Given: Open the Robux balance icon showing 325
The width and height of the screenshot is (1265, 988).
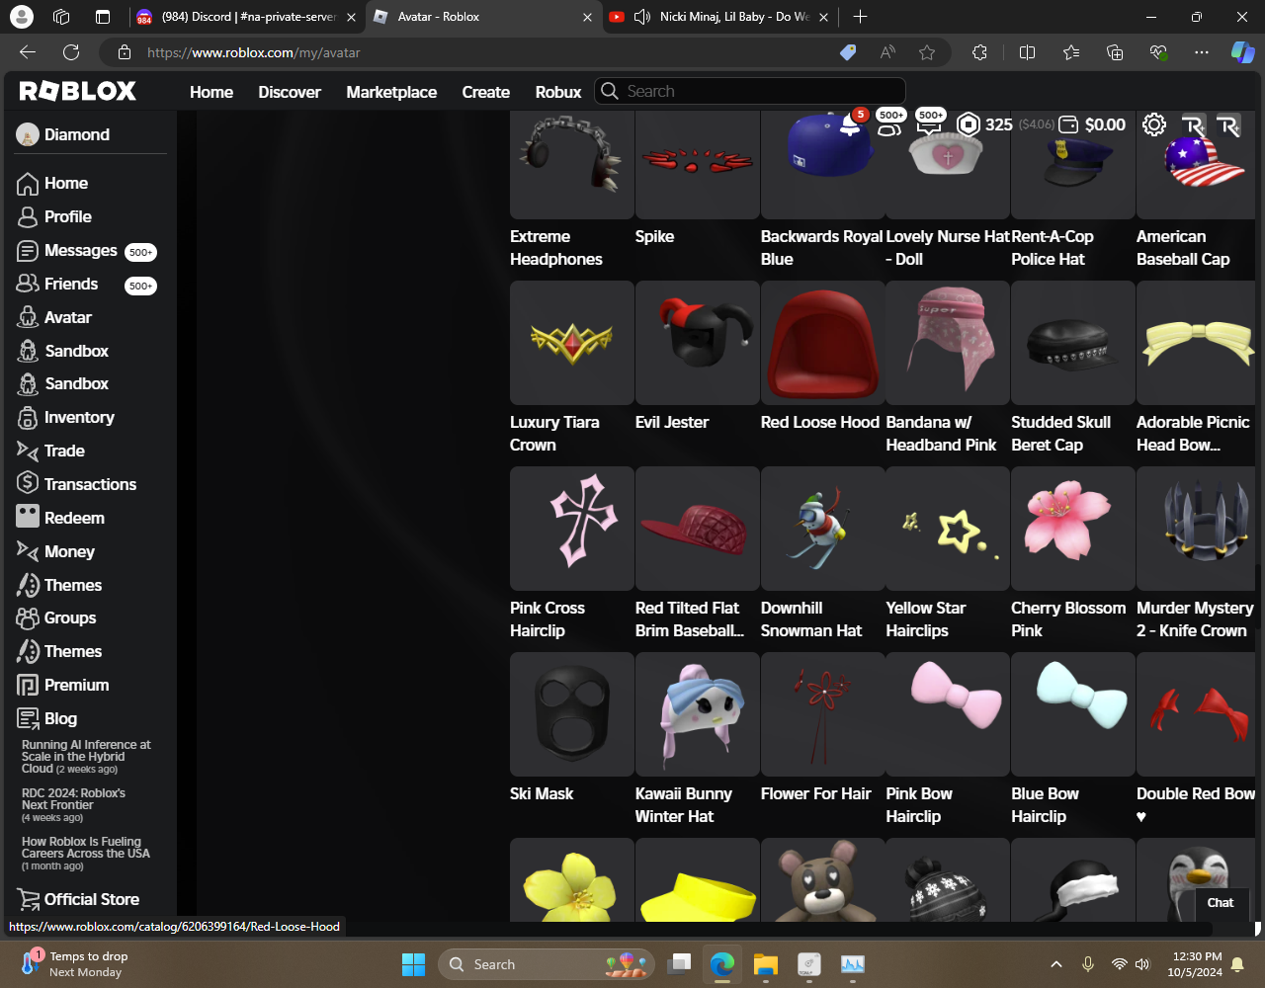Looking at the screenshot, I should point(969,124).
